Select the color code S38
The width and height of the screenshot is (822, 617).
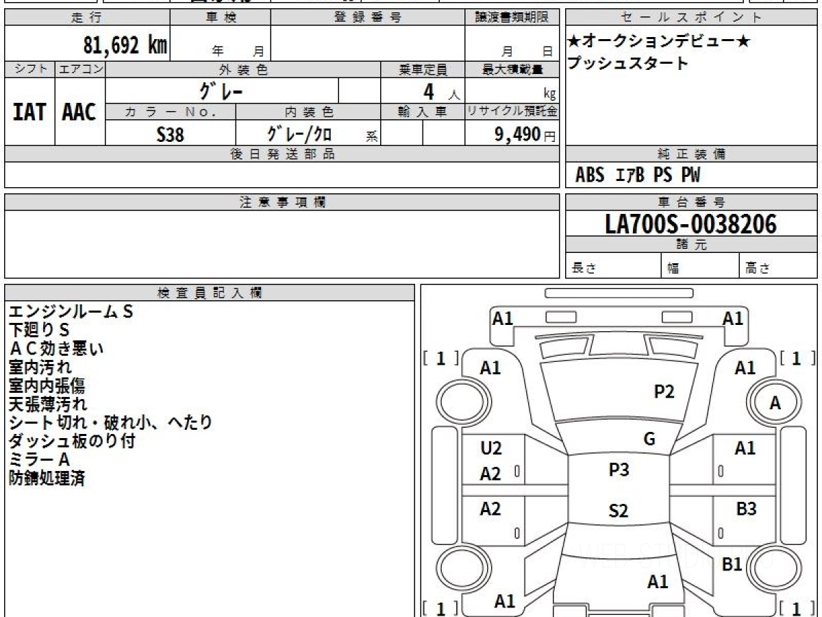coord(171,134)
